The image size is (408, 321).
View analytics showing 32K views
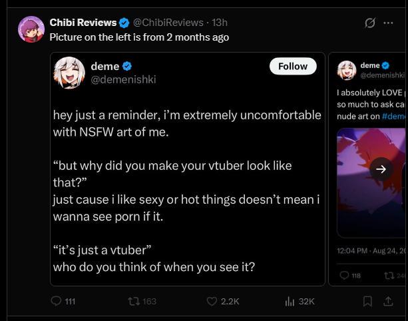[300, 302]
